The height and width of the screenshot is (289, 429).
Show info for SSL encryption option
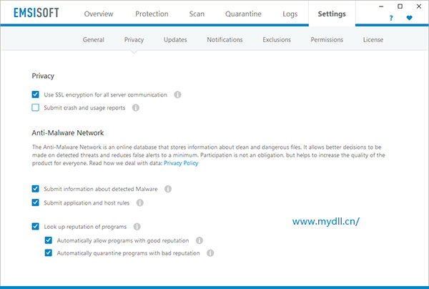pyautogui.click(x=177, y=94)
